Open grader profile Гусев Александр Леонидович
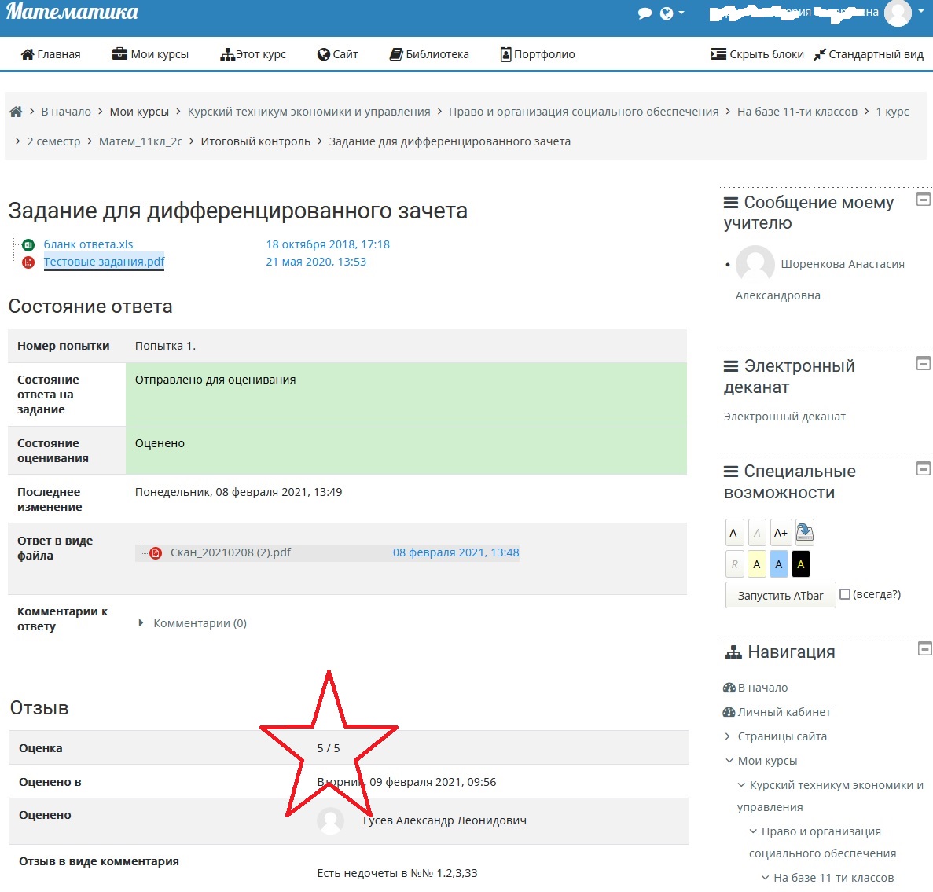The width and height of the screenshot is (933, 892). tap(444, 820)
